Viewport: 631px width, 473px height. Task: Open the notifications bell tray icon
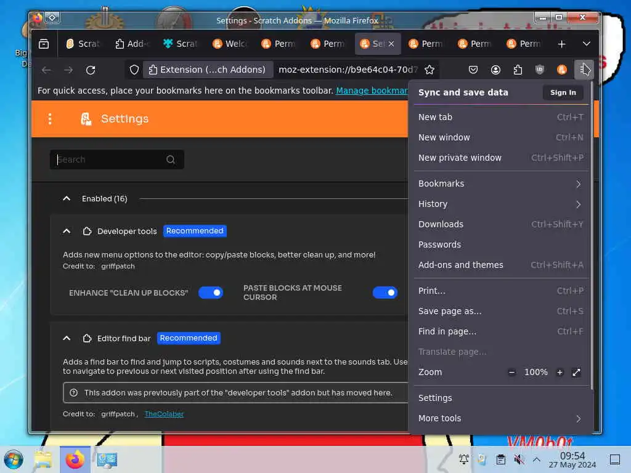coord(463,459)
